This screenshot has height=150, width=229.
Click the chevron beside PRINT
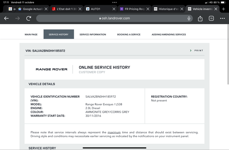[x=191, y=51]
